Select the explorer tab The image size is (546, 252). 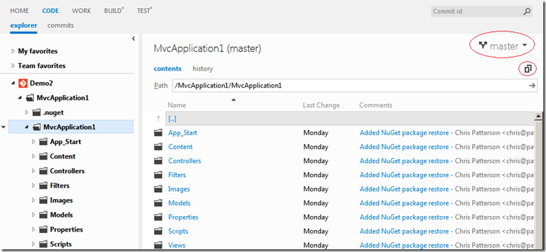pyautogui.click(x=24, y=25)
